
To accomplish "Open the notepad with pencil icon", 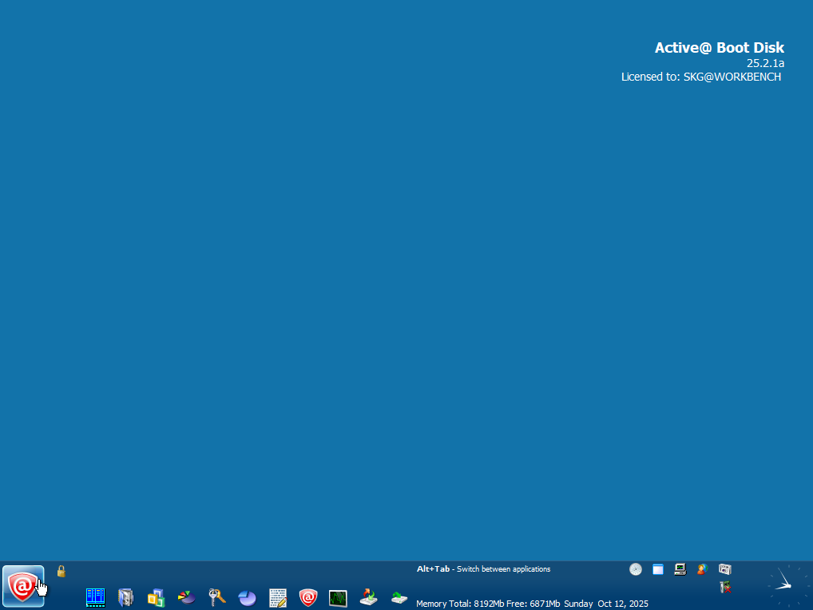I will point(277,596).
